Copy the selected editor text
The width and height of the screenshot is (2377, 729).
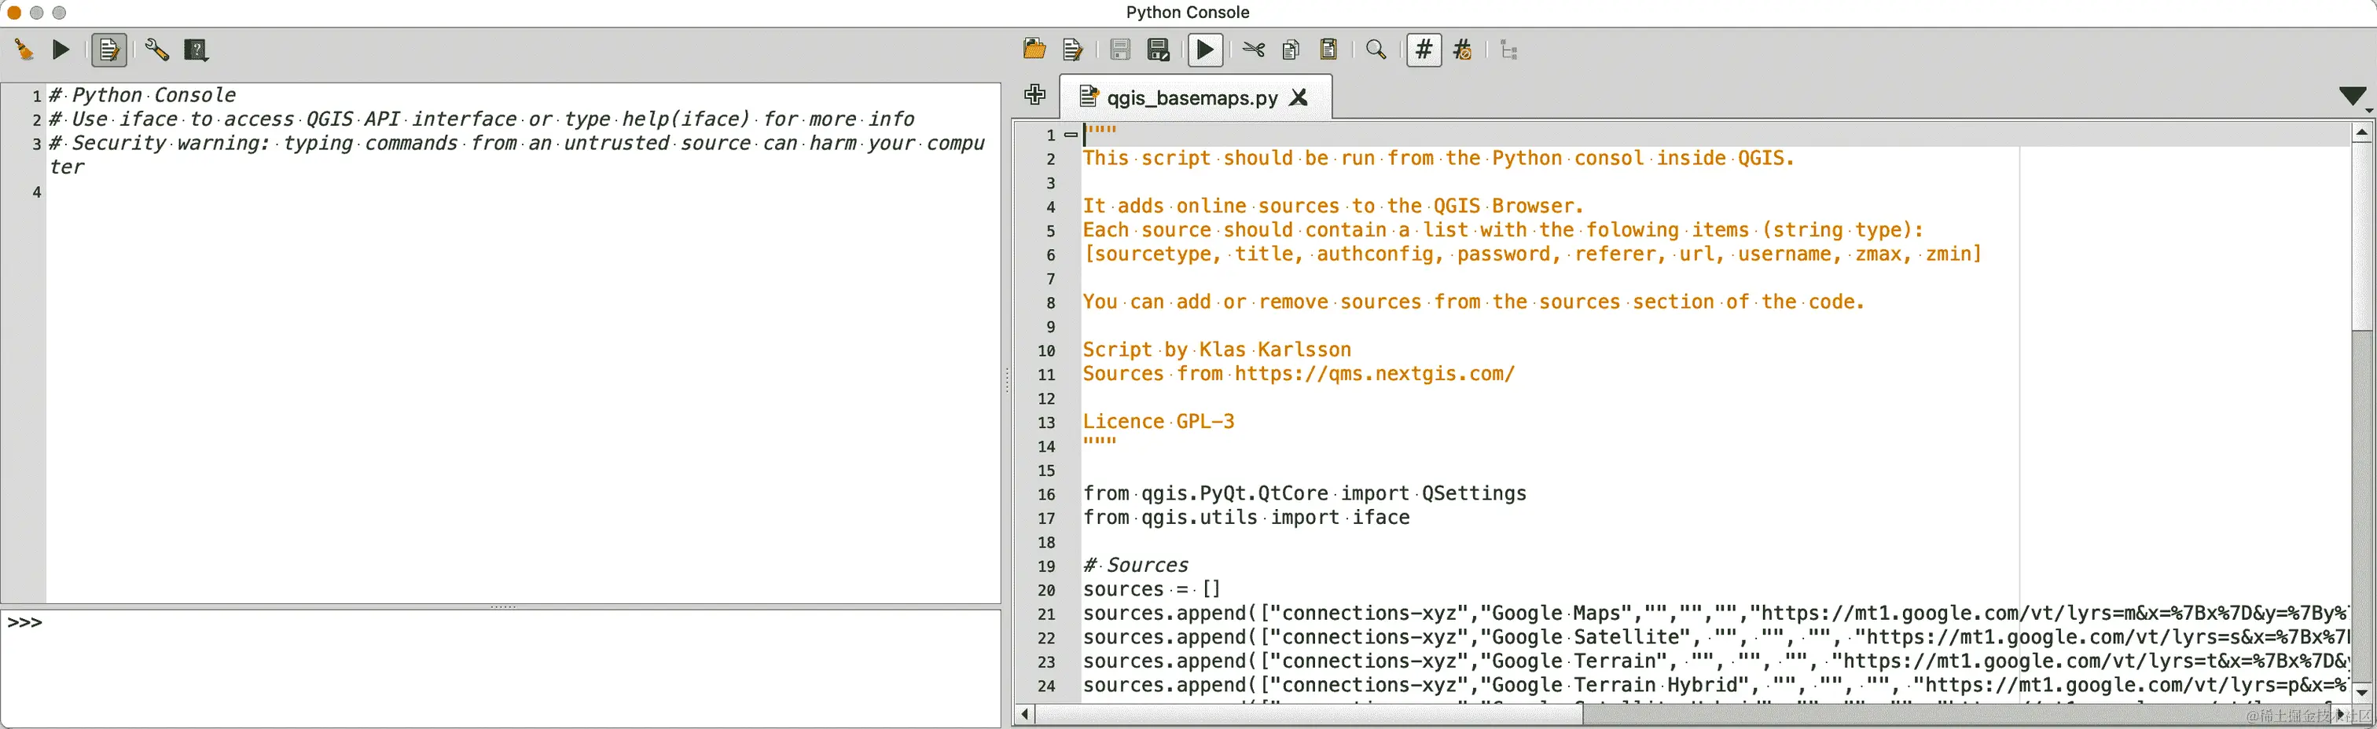1291,49
